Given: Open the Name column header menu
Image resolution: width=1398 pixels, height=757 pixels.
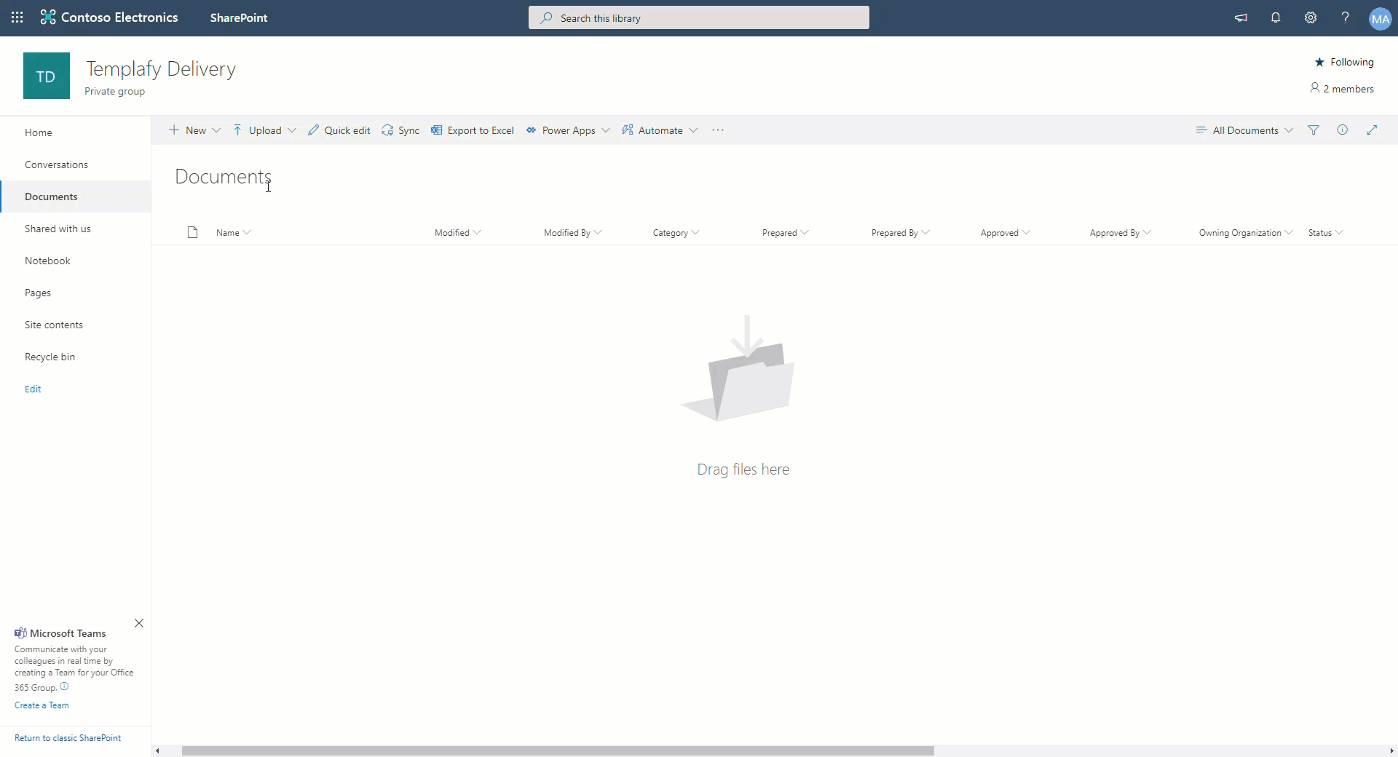Looking at the screenshot, I should [x=233, y=233].
